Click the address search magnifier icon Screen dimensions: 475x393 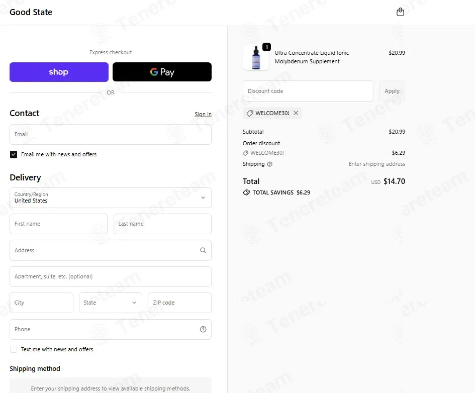coord(203,250)
